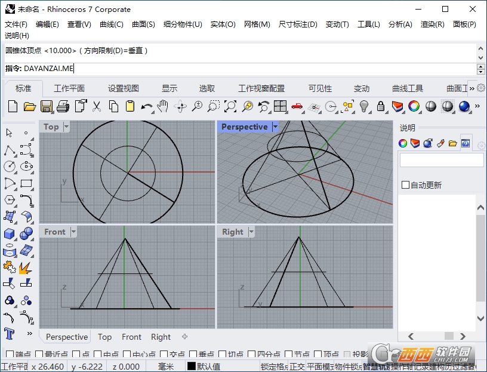
Task: Print using the printer icon
Action: click(x=63, y=106)
